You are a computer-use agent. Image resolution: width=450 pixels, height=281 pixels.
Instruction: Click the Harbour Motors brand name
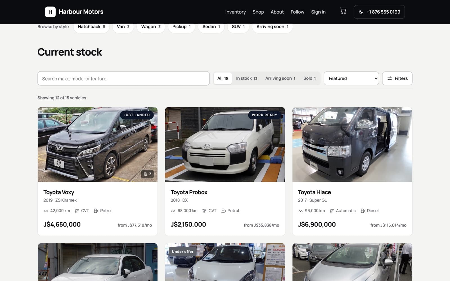81,12
